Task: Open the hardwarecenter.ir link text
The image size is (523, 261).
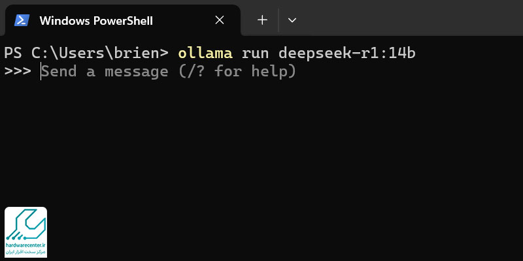Action: tap(25, 245)
